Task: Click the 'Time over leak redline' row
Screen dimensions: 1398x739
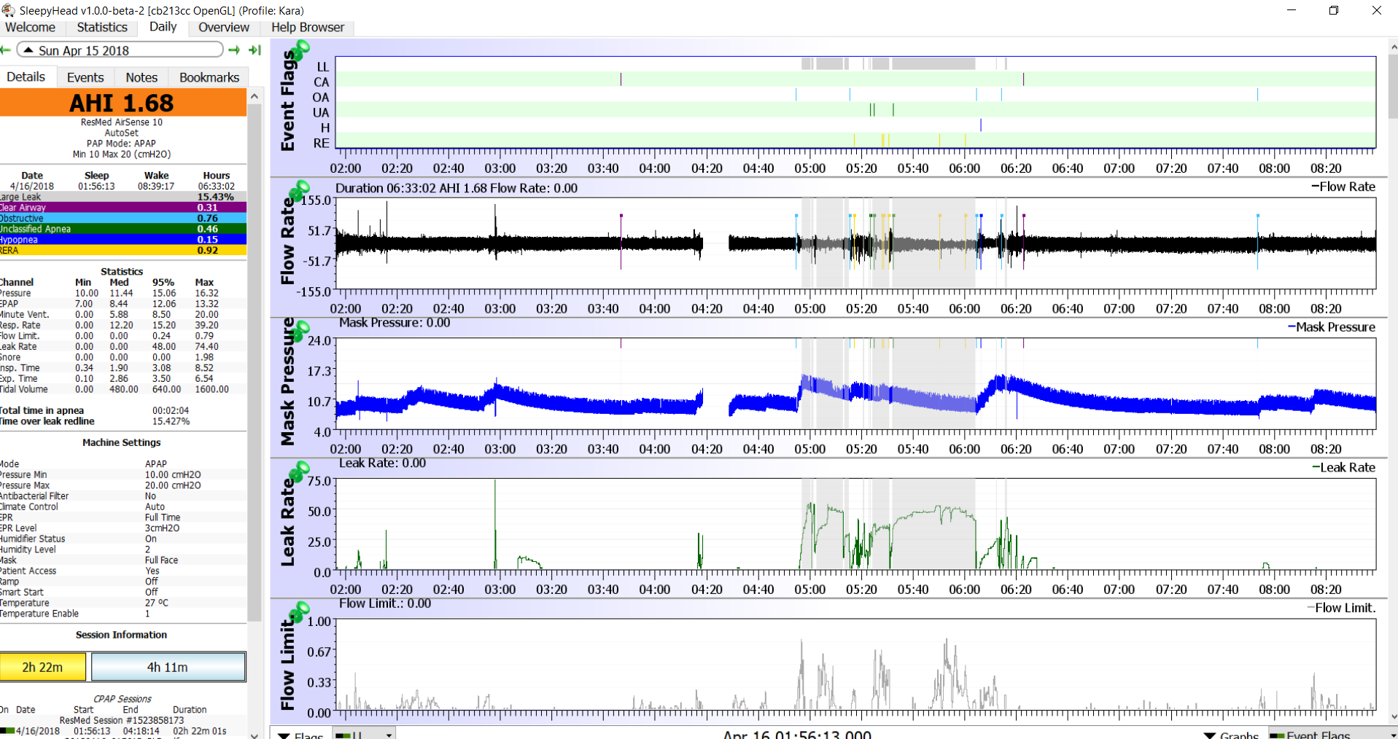Action: point(123,421)
